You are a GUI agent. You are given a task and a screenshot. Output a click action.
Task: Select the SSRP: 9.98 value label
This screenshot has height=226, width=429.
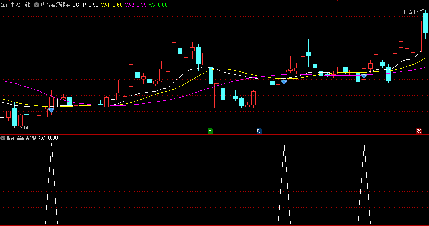tap(85, 5)
